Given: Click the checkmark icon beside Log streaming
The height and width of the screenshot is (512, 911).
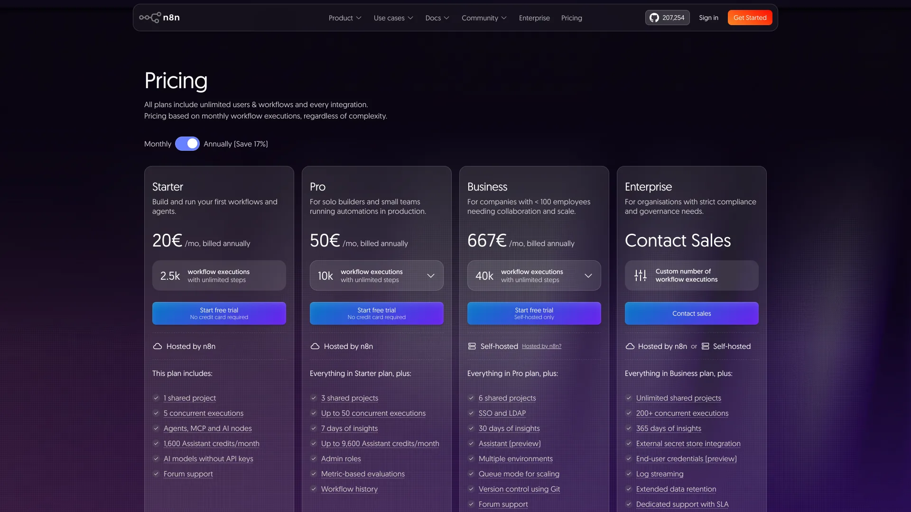Looking at the screenshot, I should [x=629, y=474].
